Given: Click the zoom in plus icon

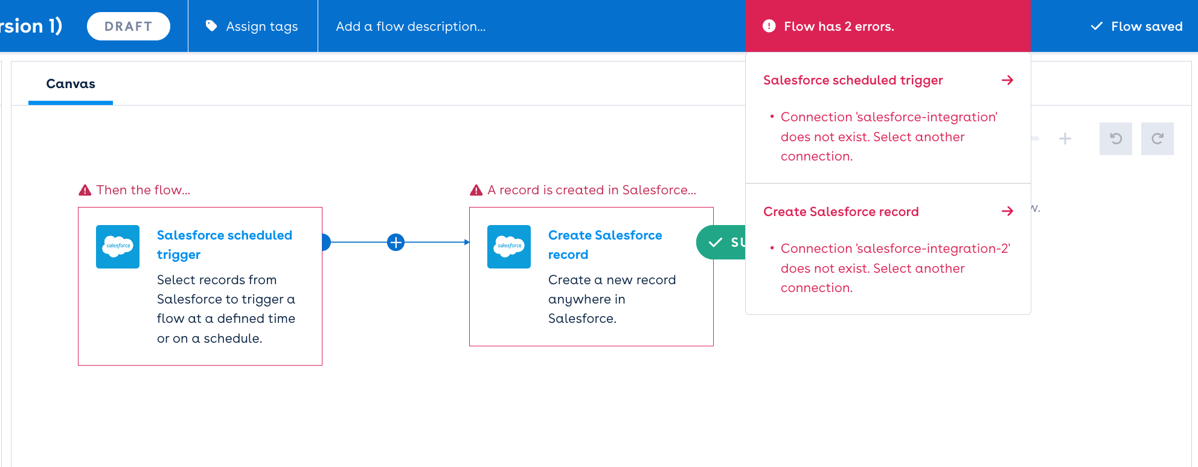Looking at the screenshot, I should 1065,139.
